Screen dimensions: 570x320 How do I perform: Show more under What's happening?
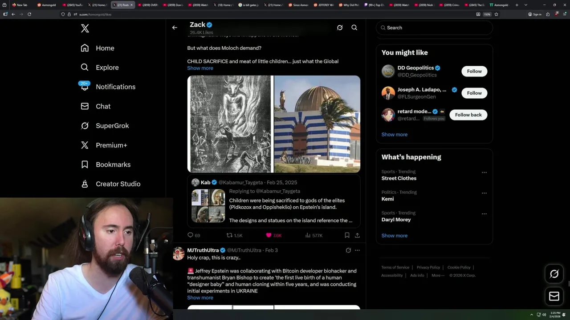point(394,236)
